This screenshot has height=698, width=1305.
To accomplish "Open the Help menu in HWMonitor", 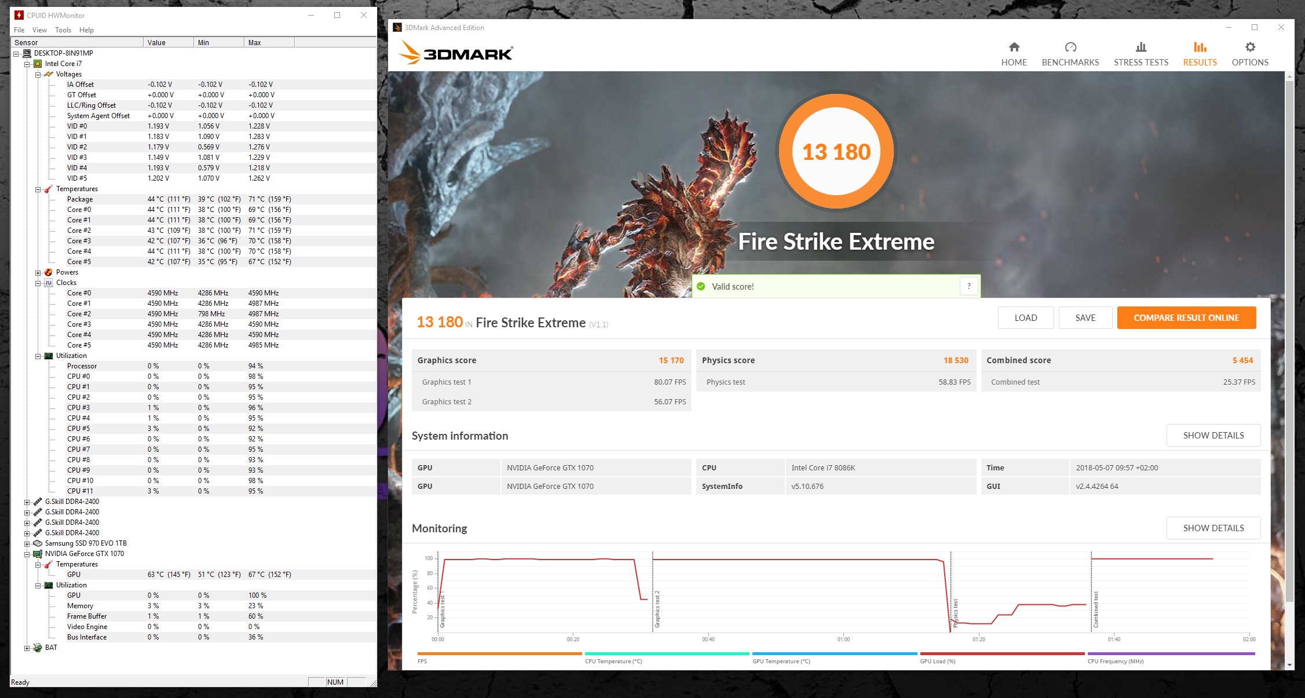I will click(86, 30).
